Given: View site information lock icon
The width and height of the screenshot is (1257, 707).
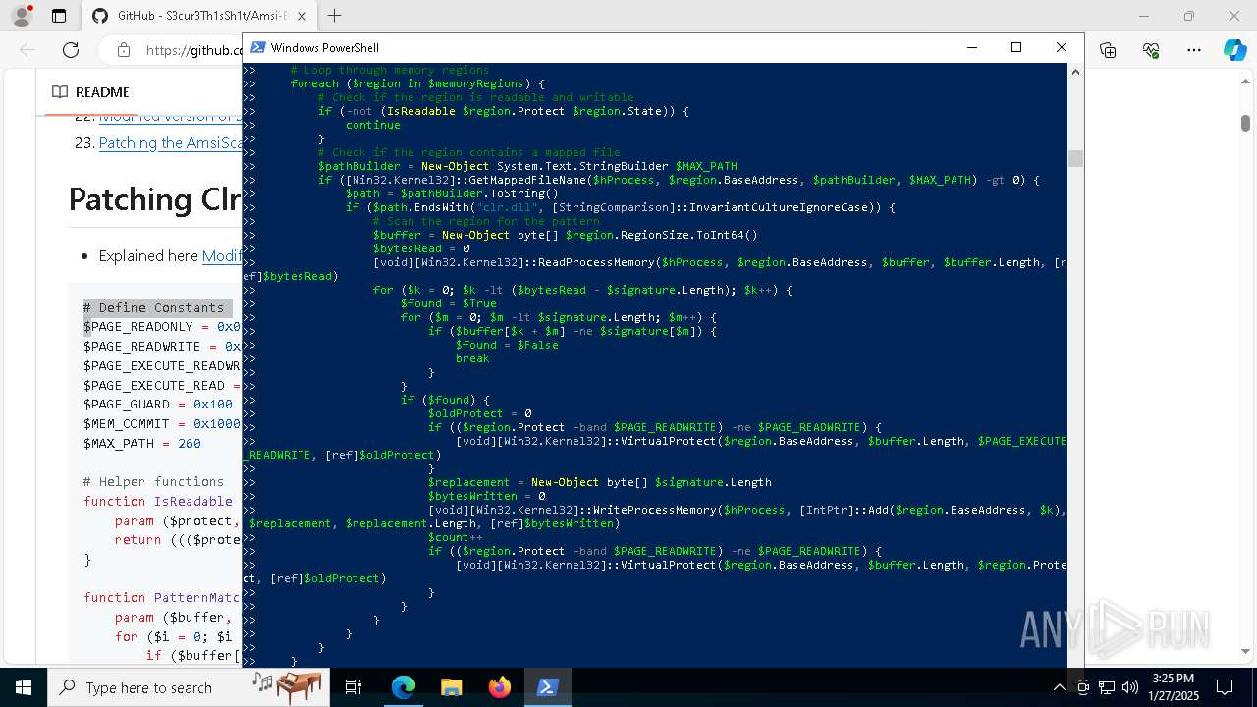Looking at the screenshot, I should click(123, 50).
